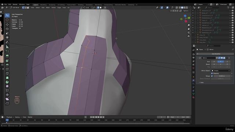Jump to timeline start frame
Image resolution: width=235 pixels, height=132 pixels.
click(x=91, y=117)
